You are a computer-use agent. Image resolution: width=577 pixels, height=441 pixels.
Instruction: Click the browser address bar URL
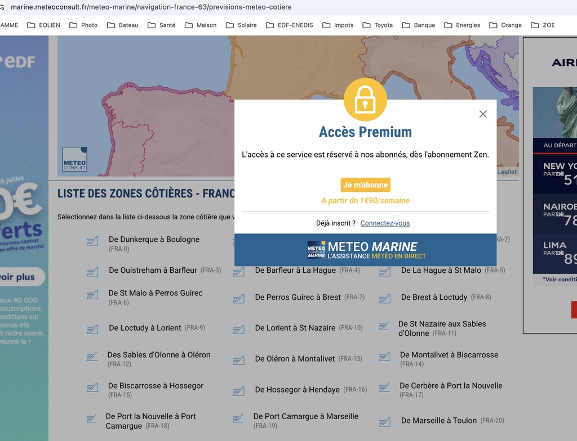151,7
